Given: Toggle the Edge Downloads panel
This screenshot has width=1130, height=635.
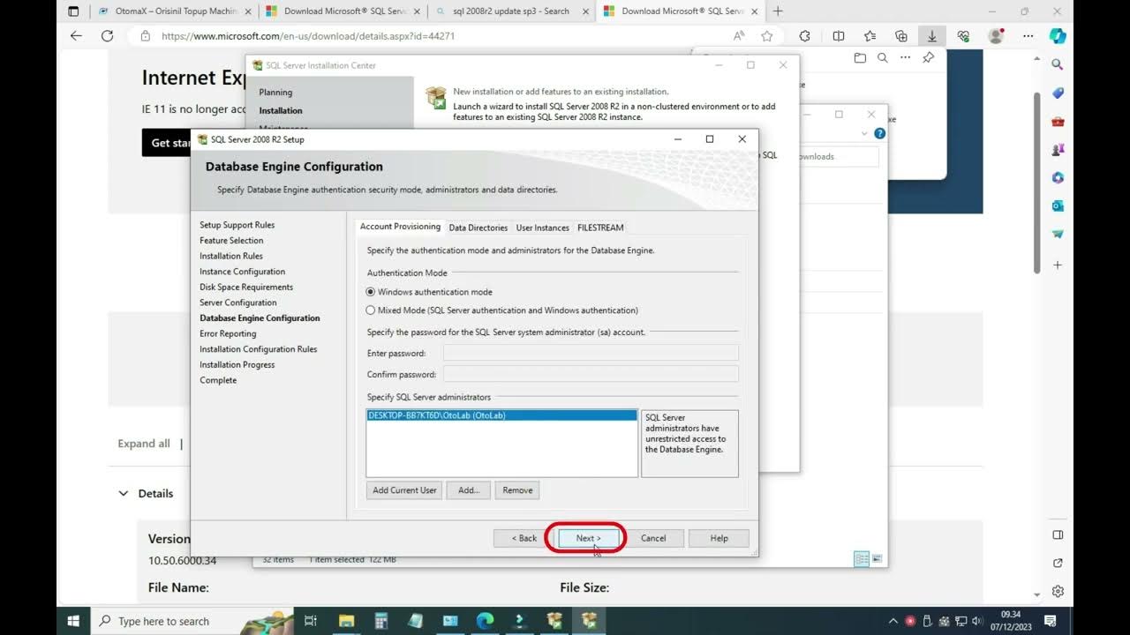Looking at the screenshot, I should [x=931, y=36].
